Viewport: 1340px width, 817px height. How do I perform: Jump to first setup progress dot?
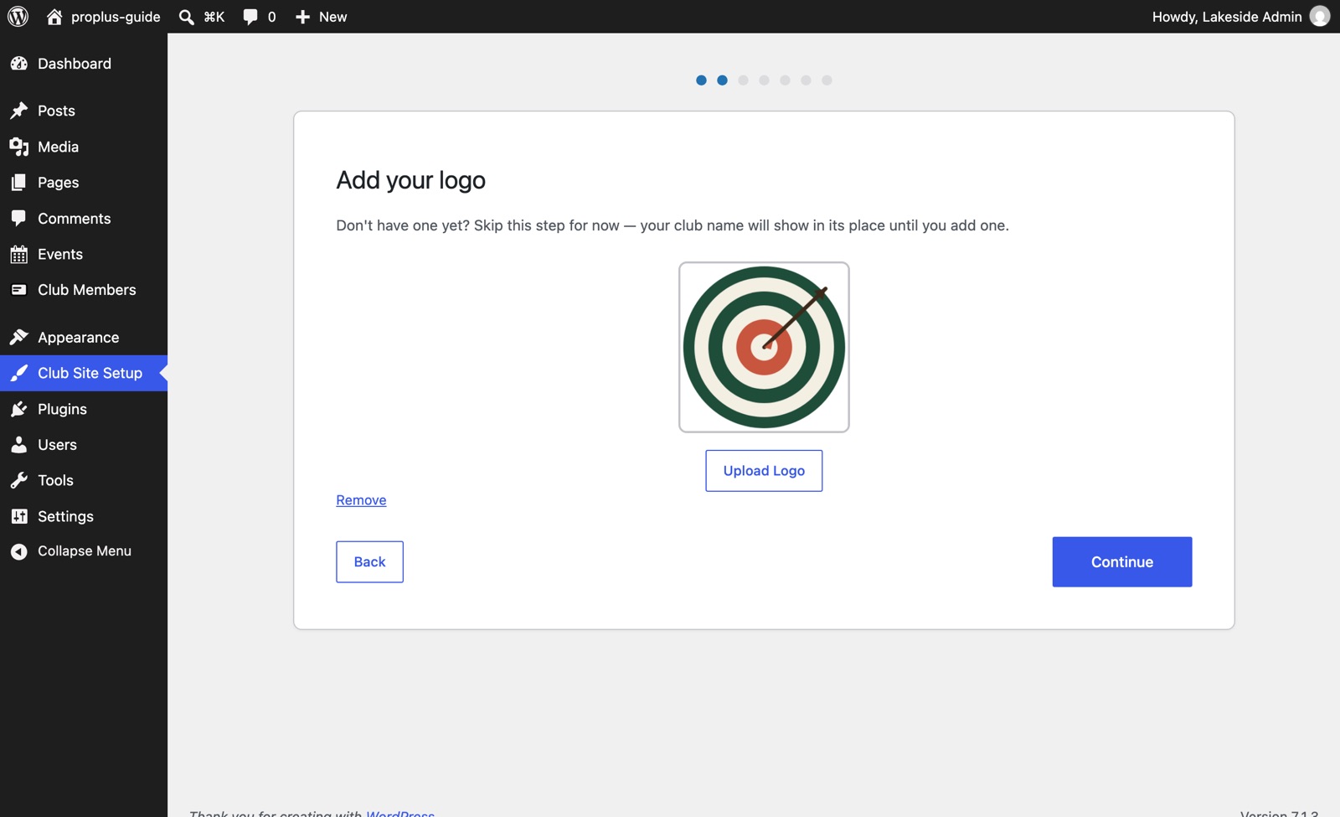click(701, 80)
